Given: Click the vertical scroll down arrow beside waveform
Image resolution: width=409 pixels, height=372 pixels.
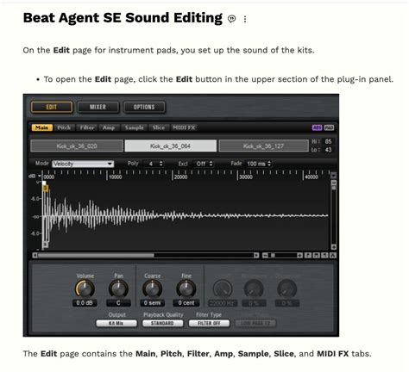Looking at the screenshot, I should tap(334, 247).
